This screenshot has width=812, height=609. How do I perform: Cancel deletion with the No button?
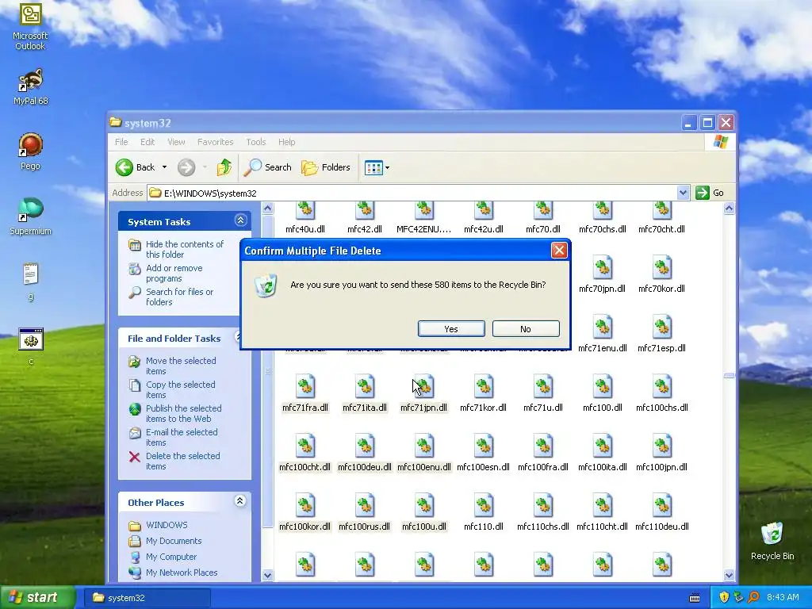tap(526, 329)
